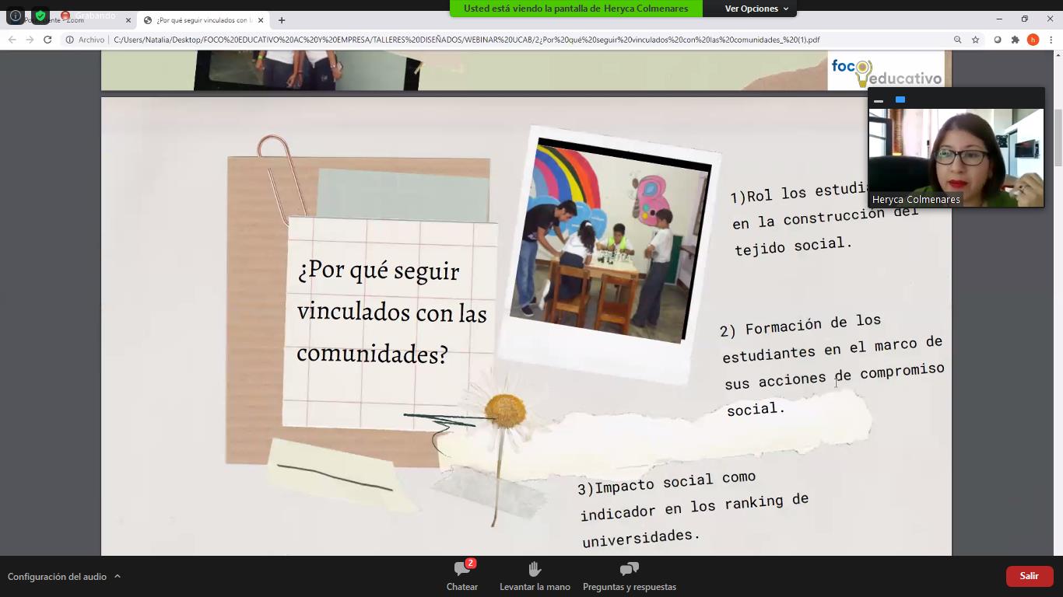Open the browser extensions puzzle icon
This screenshot has width=1063, height=597.
1015,40
